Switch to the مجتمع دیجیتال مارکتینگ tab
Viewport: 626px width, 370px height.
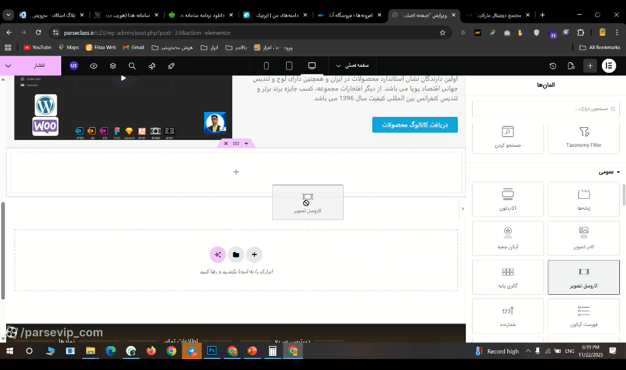[498, 15]
